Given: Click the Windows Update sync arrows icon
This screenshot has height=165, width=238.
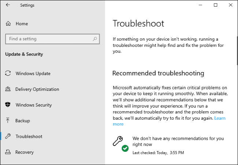Looking at the screenshot, I should point(8,74).
